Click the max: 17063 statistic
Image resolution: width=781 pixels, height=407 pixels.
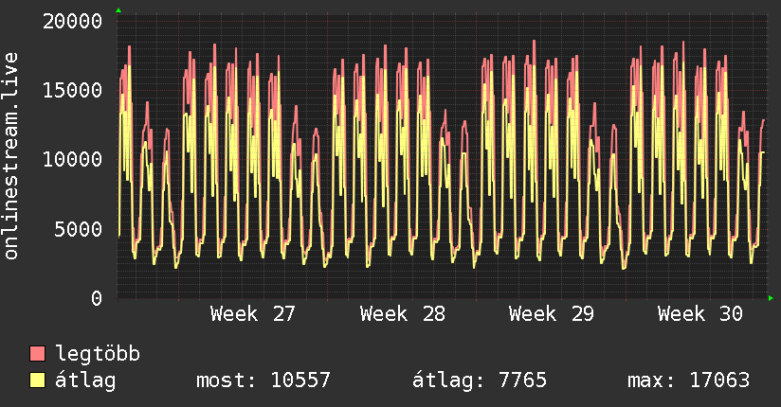point(688,380)
